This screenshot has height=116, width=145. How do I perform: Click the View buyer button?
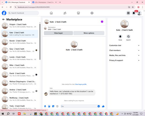[x=58, y=33]
